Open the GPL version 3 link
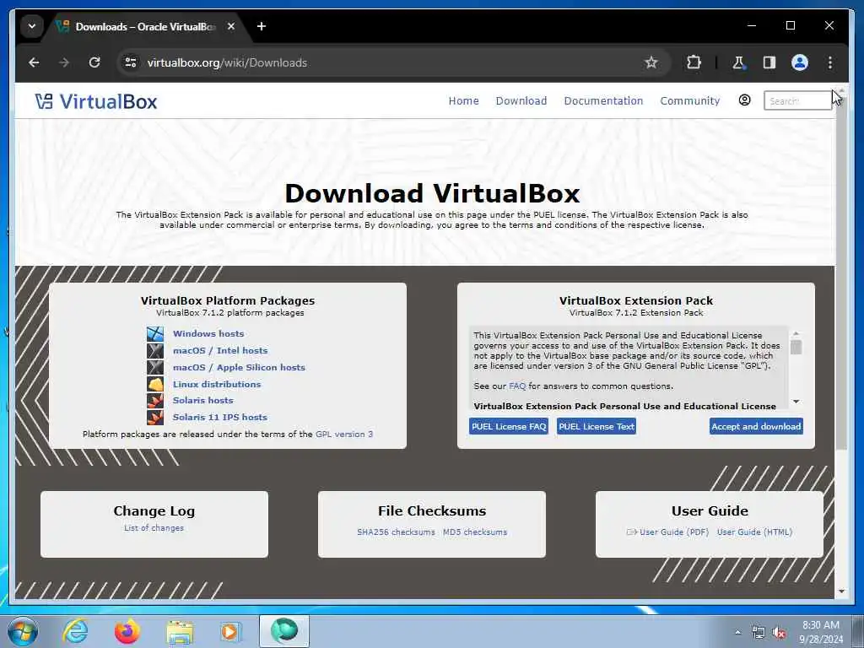The image size is (864, 648). pos(344,435)
